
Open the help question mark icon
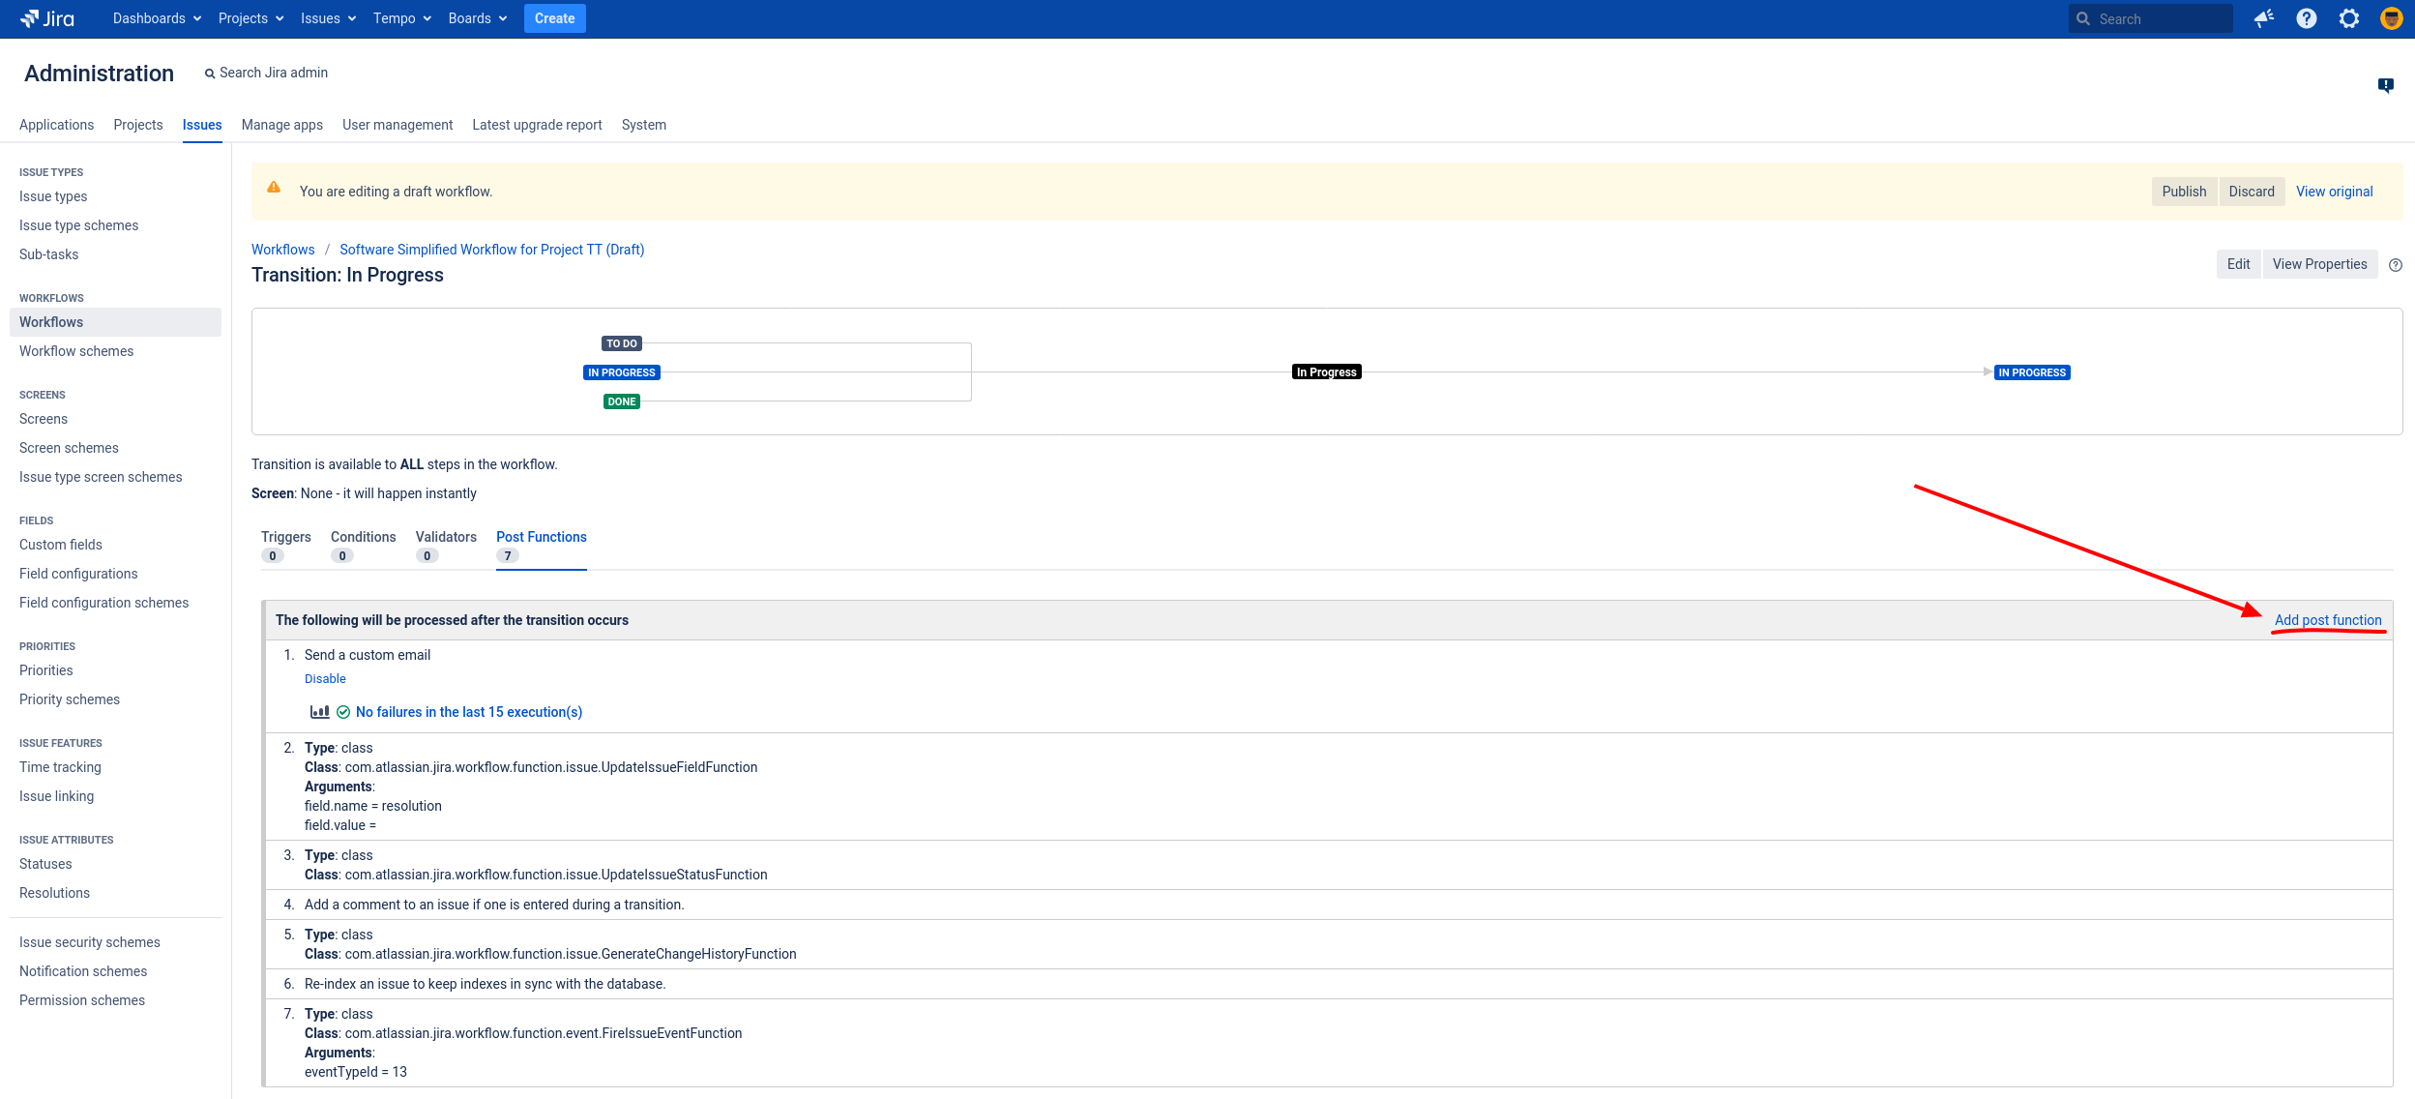point(2307,18)
